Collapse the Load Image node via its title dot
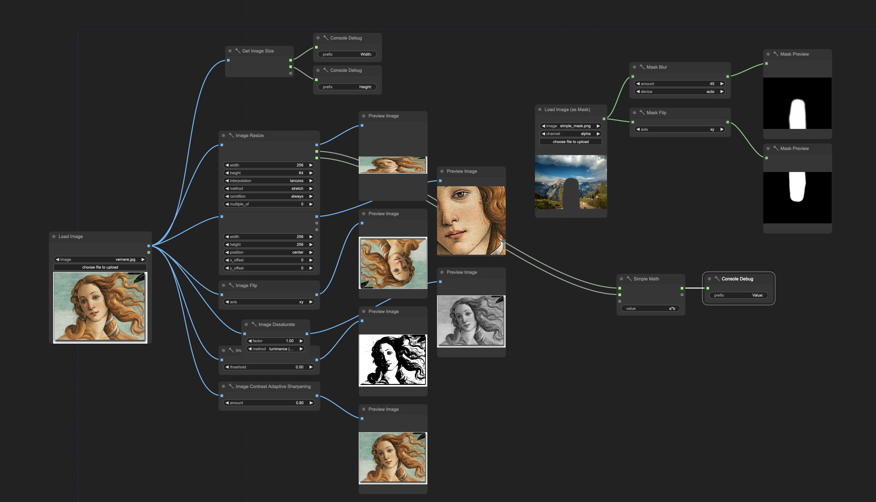Viewport: 876px width, 502px height. [54, 237]
